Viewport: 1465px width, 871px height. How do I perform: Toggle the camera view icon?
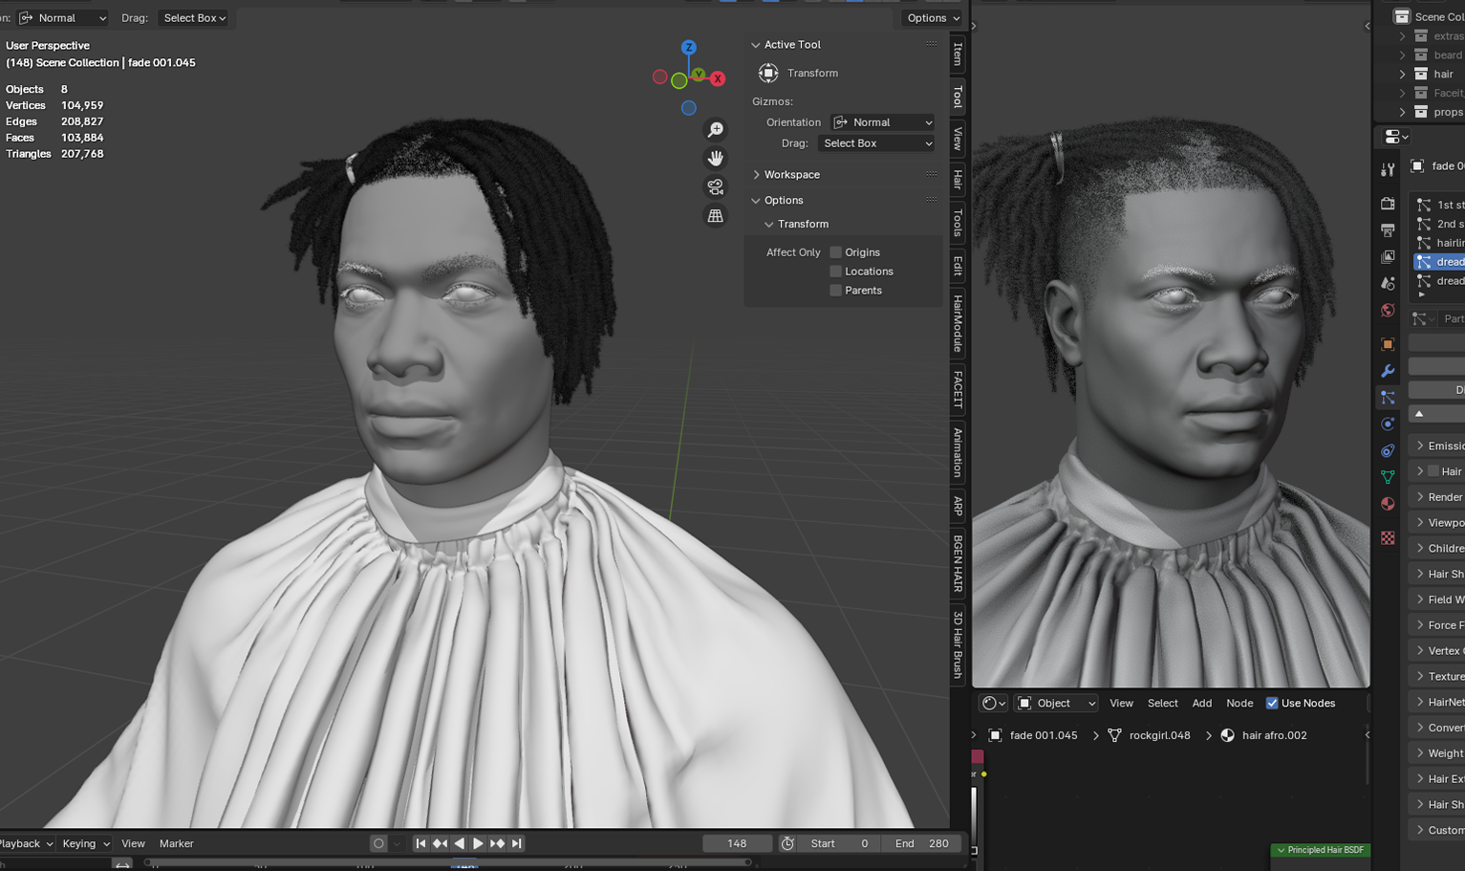point(715,187)
